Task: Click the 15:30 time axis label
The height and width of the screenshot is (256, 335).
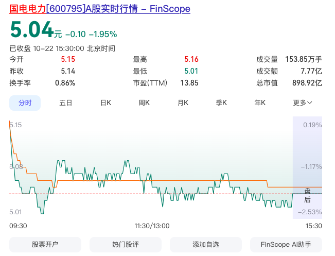Action: pyautogui.click(x=313, y=226)
